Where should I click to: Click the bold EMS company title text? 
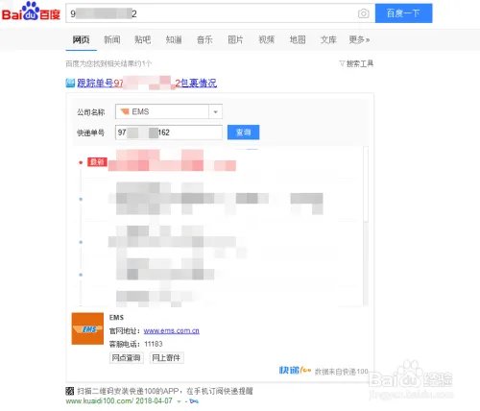(x=116, y=318)
